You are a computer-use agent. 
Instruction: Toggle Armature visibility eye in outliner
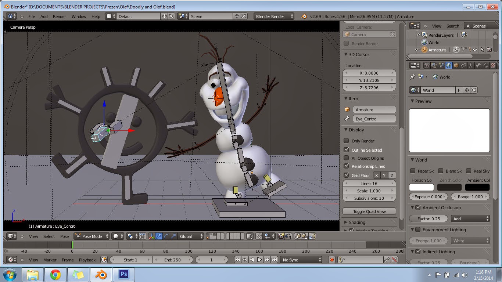point(475,50)
